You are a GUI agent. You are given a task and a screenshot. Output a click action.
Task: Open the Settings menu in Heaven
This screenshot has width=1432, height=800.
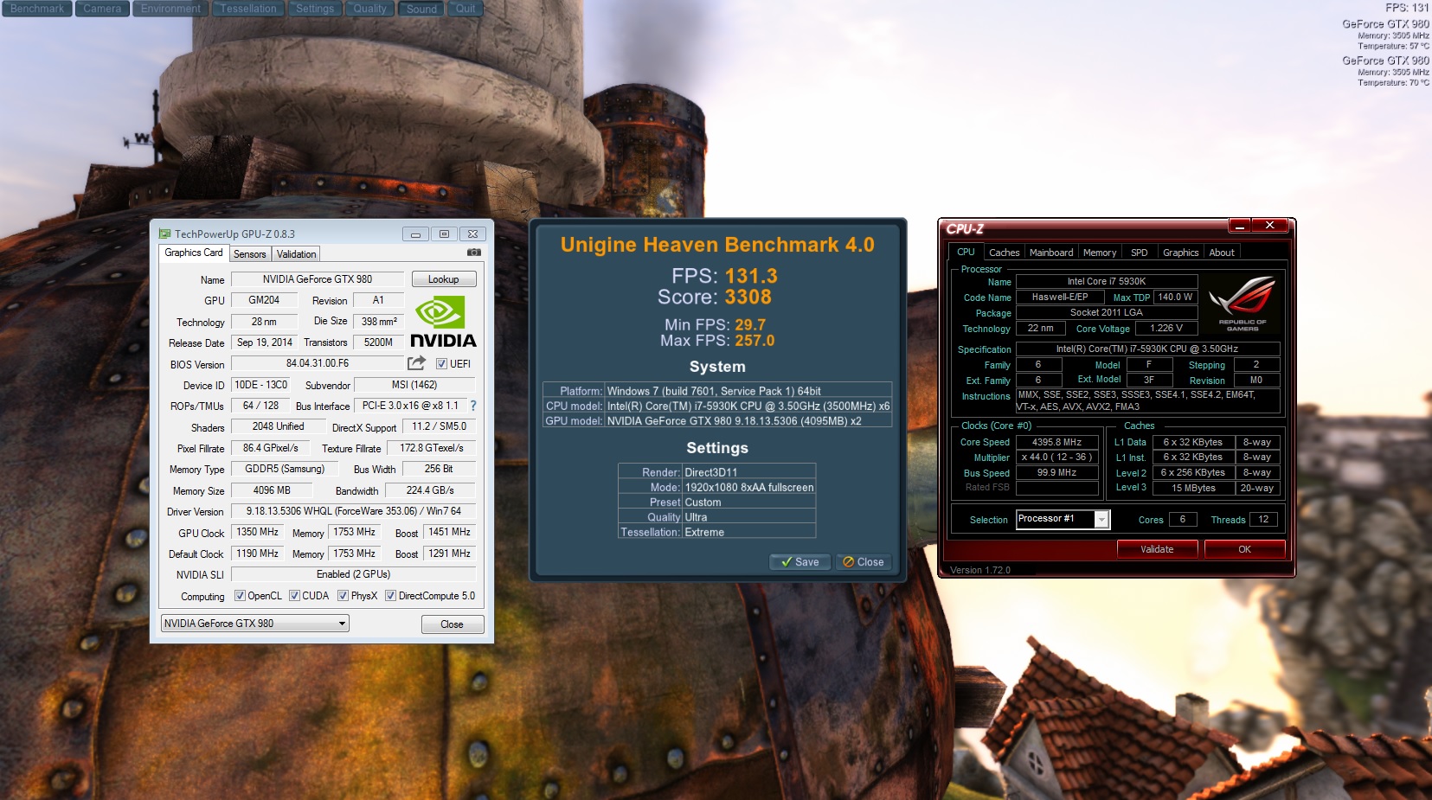pyautogui.click(x=315, y=9)
